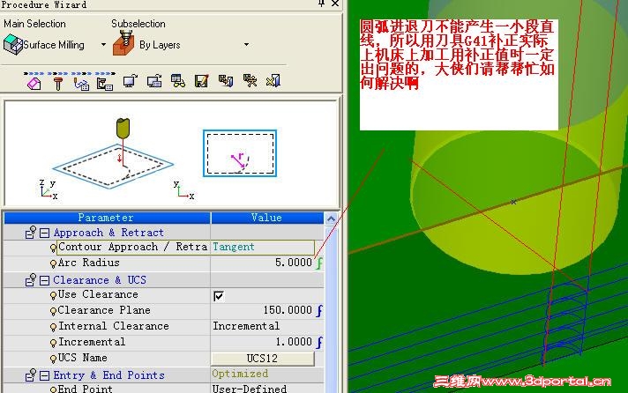Click the table with glasses preview icon
Image resolution: width=628 pixels, height=393 pixels.
178,81
